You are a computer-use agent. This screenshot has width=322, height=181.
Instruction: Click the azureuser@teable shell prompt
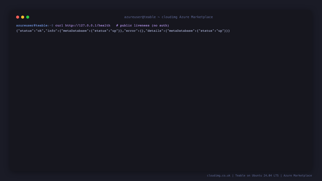(32, 25)
